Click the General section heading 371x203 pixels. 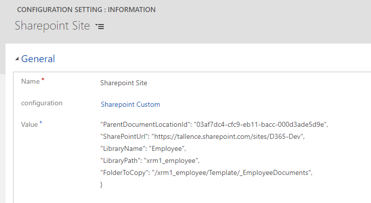click(38, 59)
